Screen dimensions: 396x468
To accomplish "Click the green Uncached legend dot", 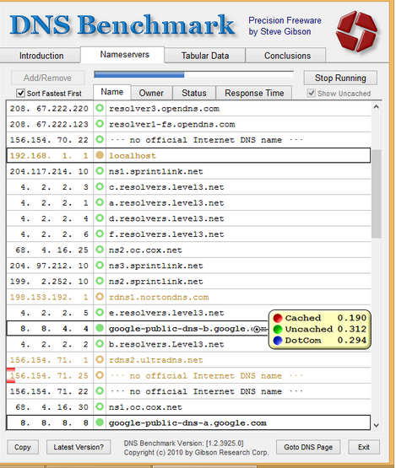I will [x=278, y=329].
